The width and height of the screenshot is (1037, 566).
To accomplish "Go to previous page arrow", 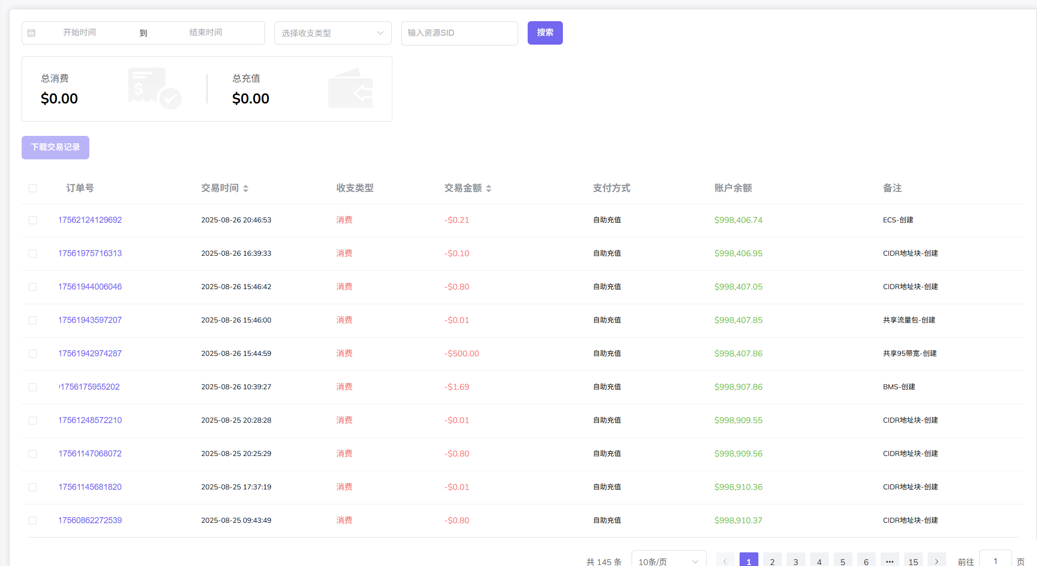I will [725, 561].
